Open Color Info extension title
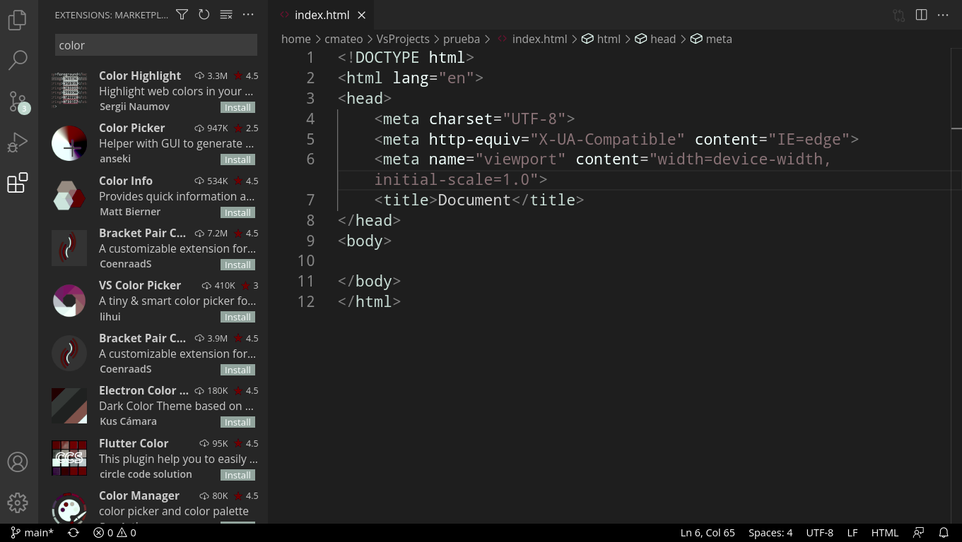The width and height of the screenshot is (962, 542). [126, 181]
